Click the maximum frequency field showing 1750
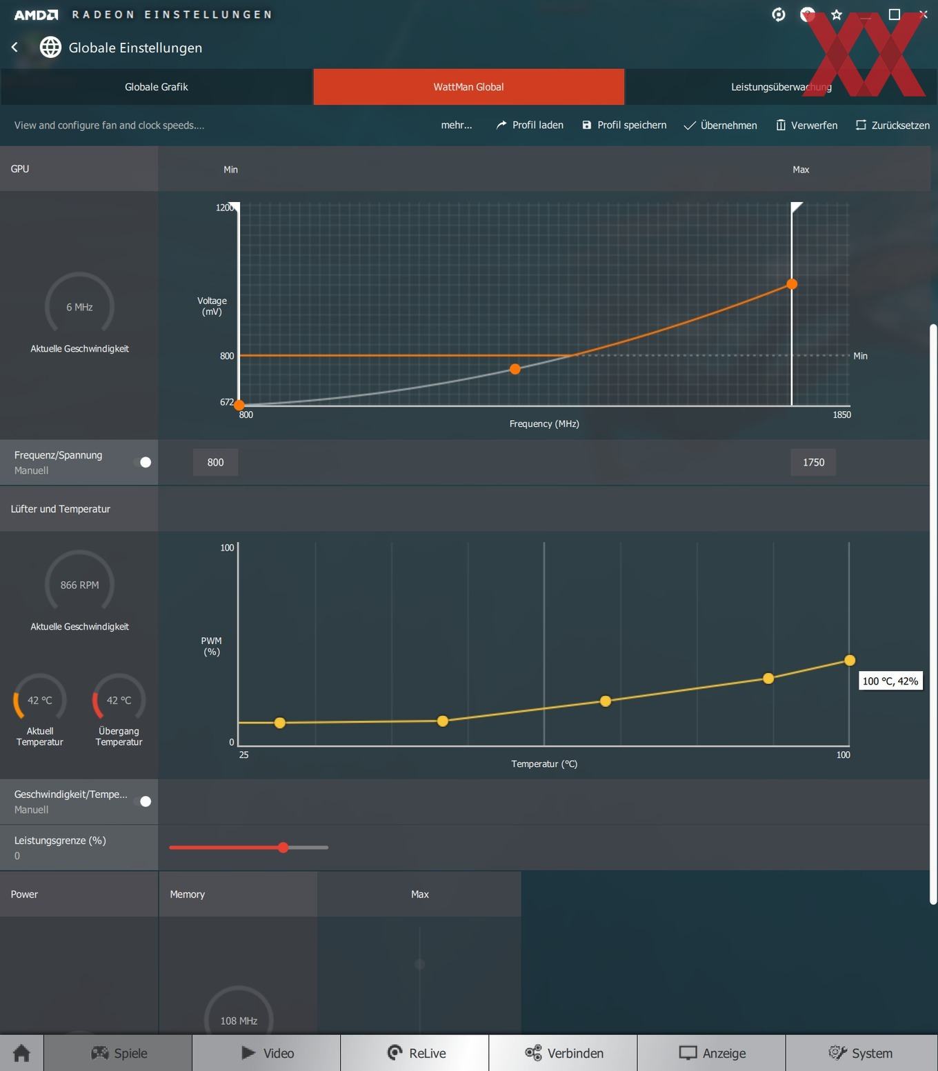Viewport: 938px width, 1071px height. pyautogui.click(x=813, y=462)
